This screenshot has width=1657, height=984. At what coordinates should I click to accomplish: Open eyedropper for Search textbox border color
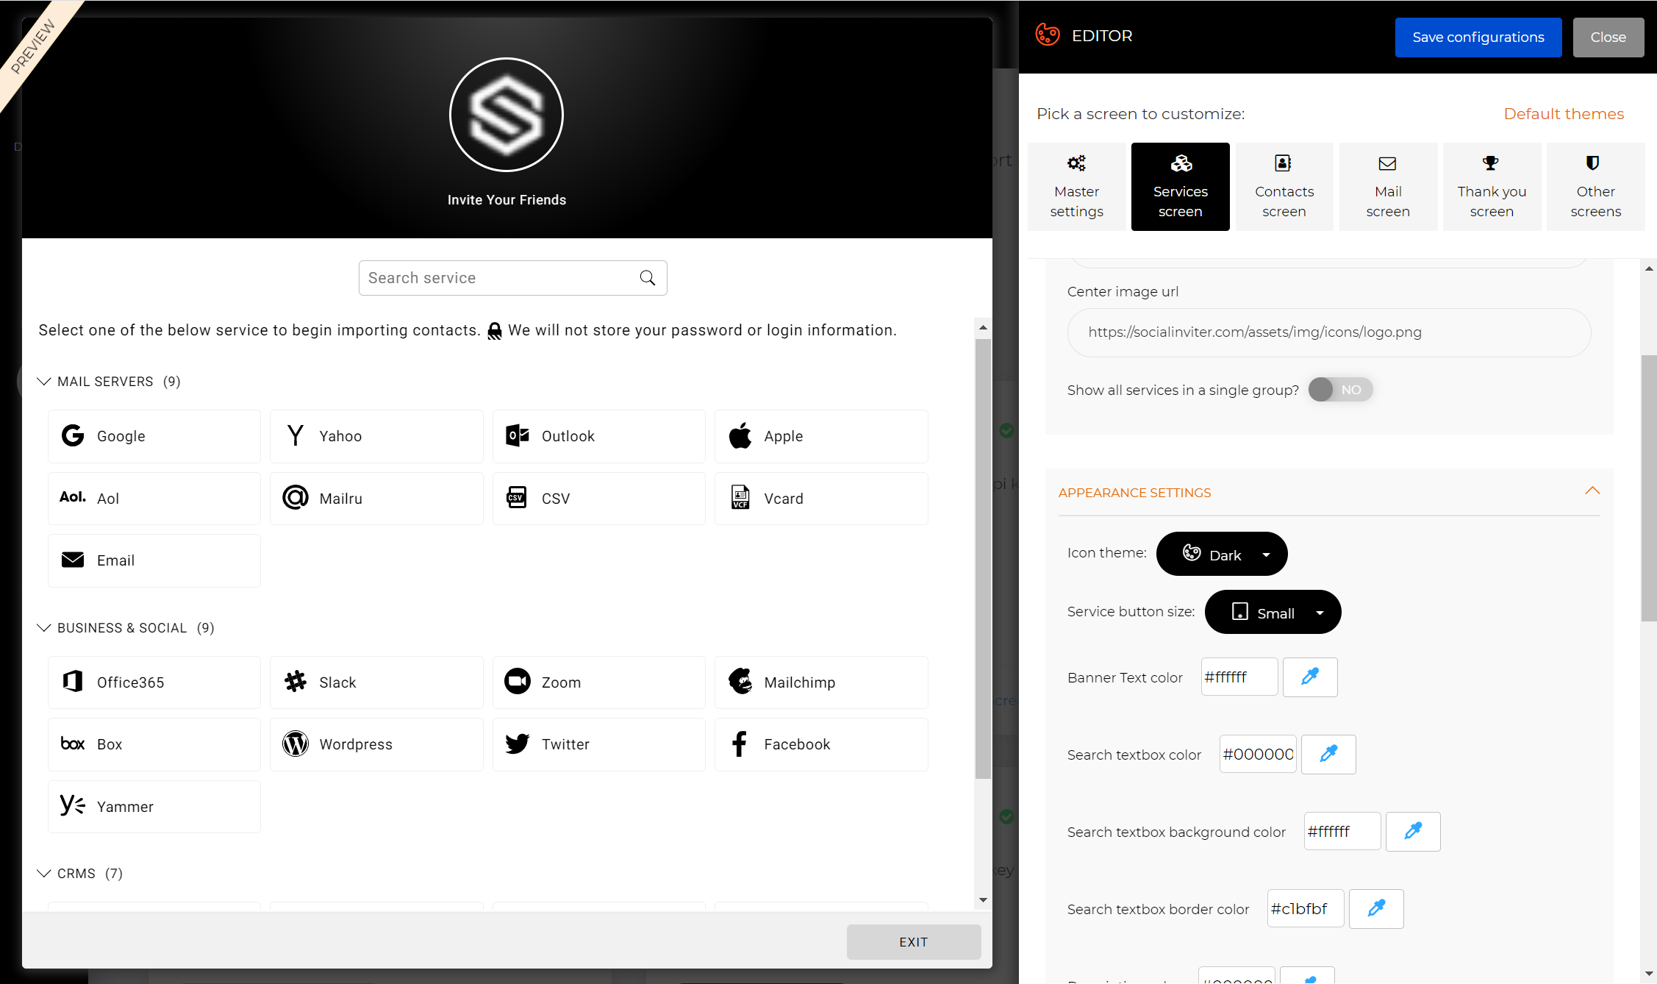tap(1376, 908)
